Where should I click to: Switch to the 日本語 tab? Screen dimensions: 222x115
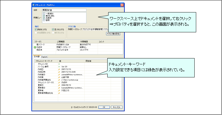click(x=37, y=57)
